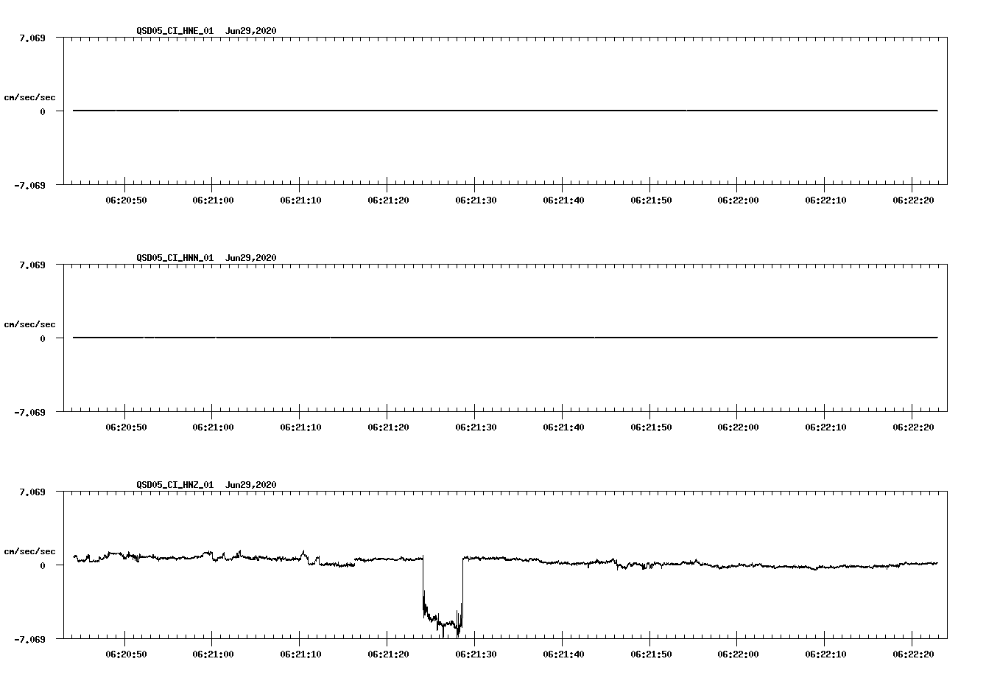Click the zero axis label of HNN plot

point(43,338)
